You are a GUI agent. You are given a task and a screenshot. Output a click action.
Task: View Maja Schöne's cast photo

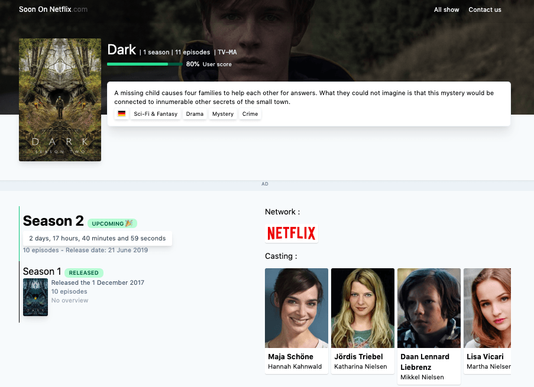pos(296,308)
